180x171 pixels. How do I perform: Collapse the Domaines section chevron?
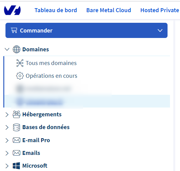[7, 50]
